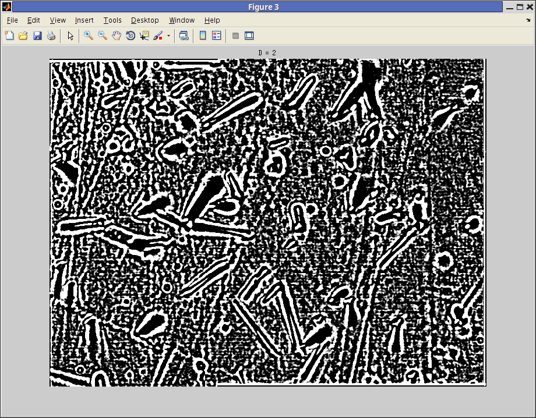
Task: Open the Brush tool color dropdown arrow
Action: [169, 36]
